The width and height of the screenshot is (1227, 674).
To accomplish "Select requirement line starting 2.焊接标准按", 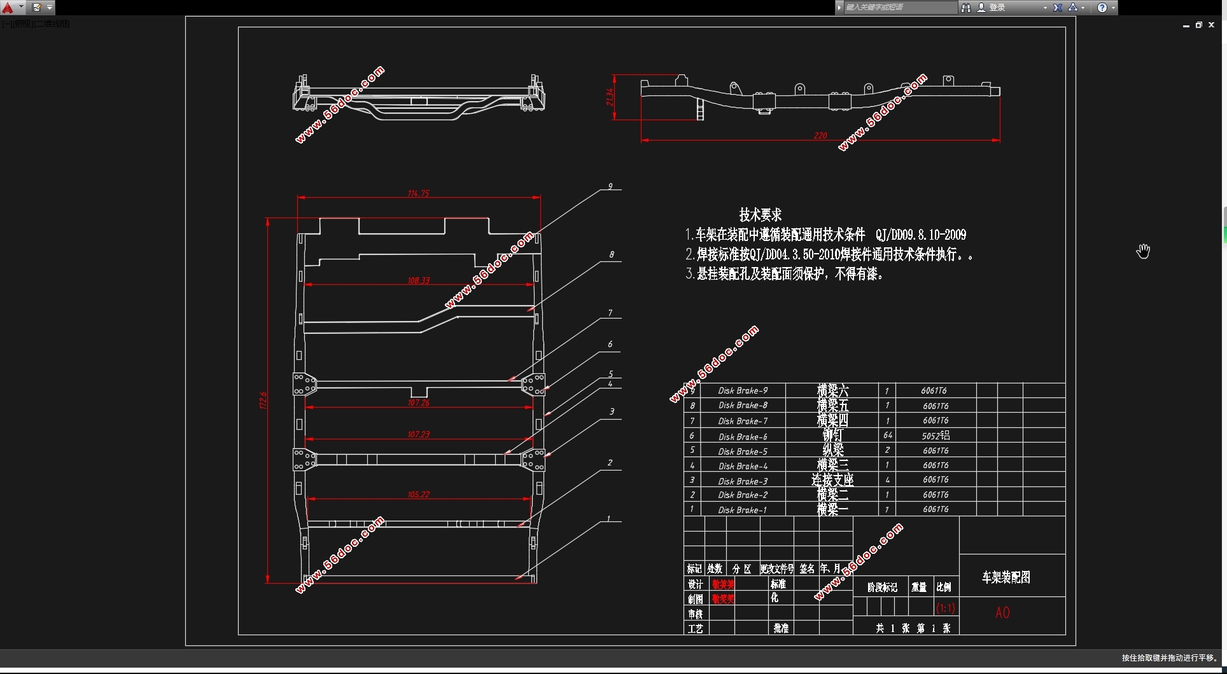I will tap(829, 254).
